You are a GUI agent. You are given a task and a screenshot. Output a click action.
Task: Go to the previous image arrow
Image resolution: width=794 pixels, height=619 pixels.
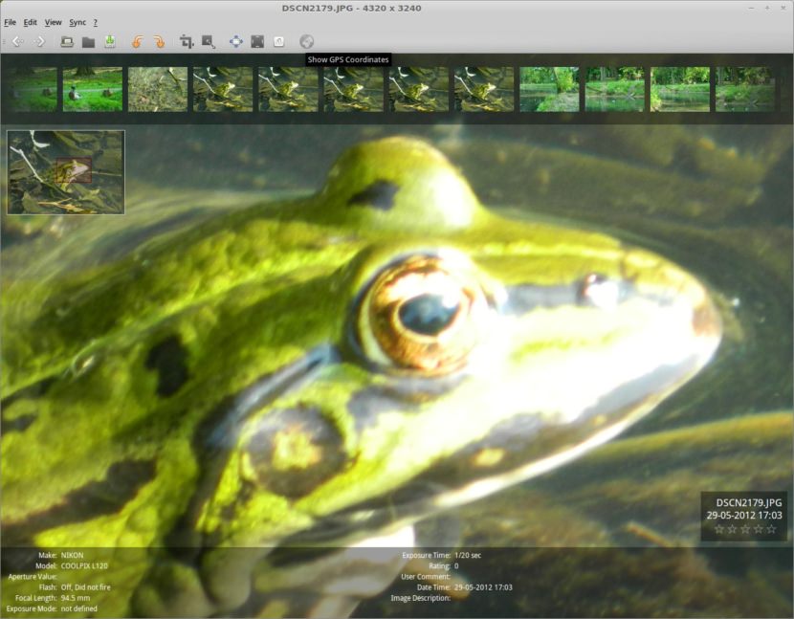click(x=18, y=41)
